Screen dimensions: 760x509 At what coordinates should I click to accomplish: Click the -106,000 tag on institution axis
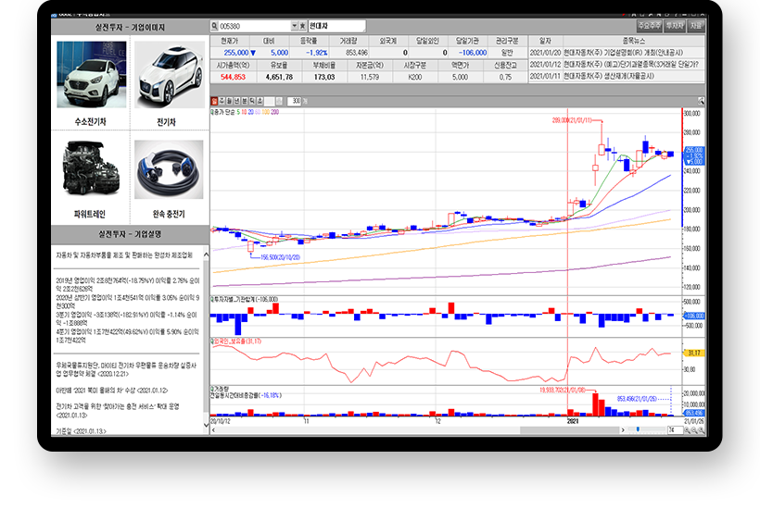coord(694,316)
